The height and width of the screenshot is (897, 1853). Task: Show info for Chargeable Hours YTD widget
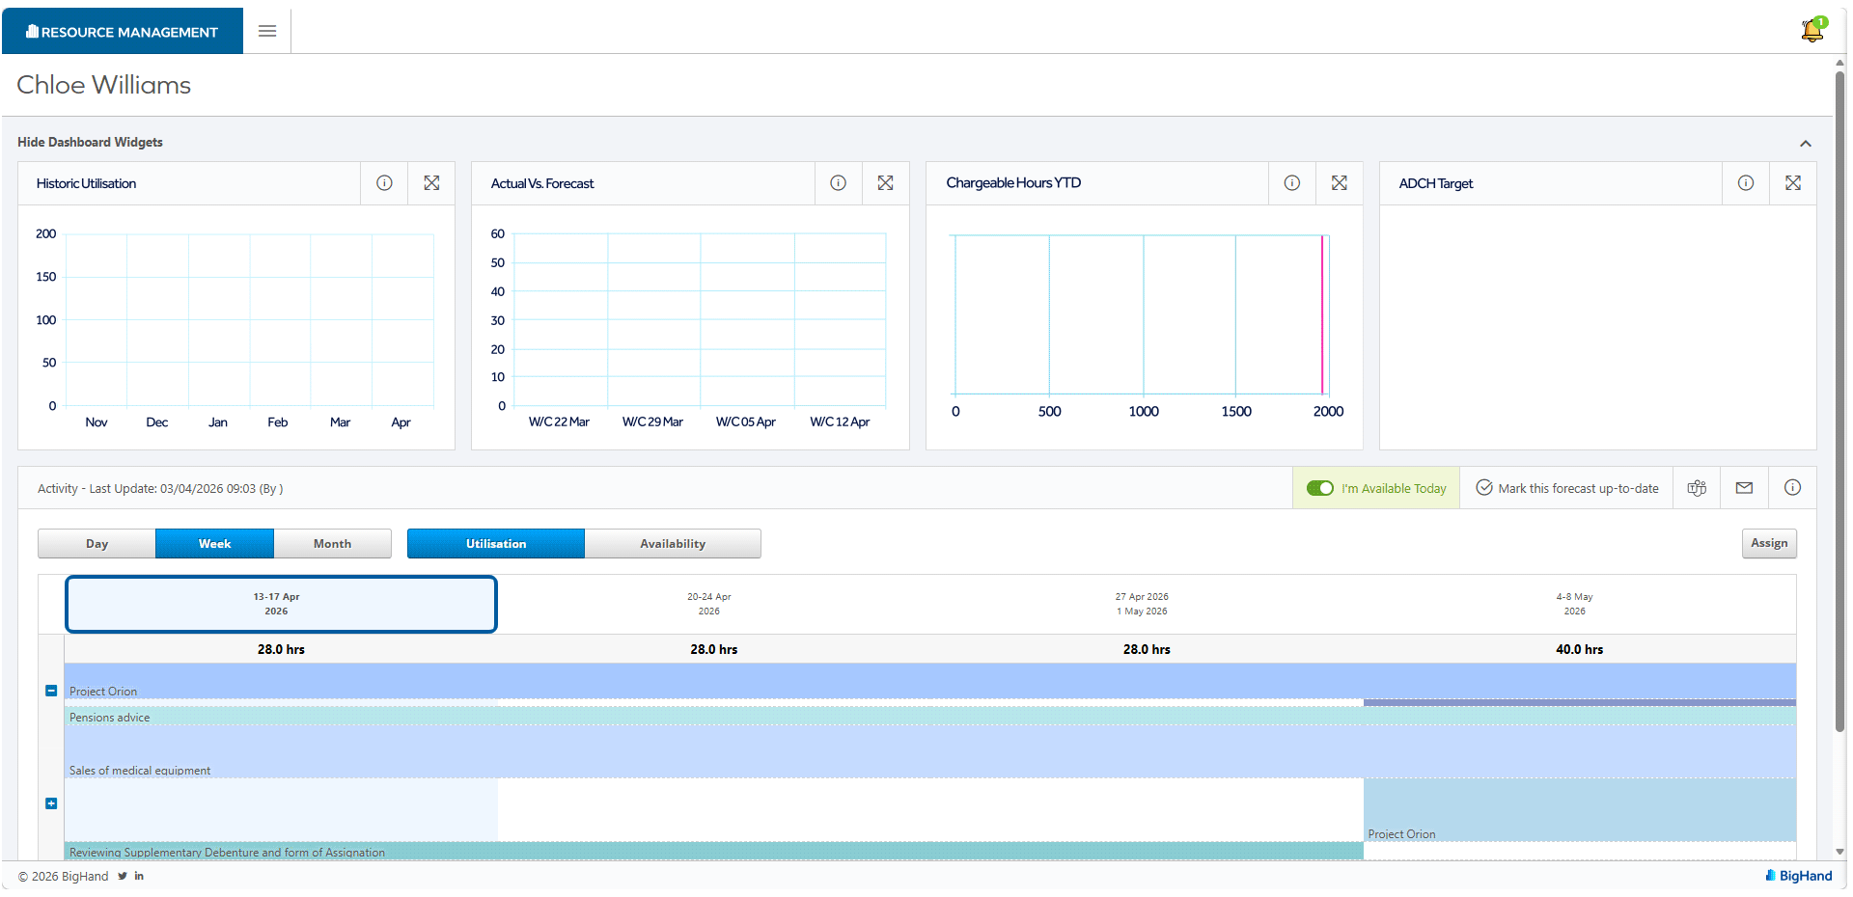coord(1291,183)
